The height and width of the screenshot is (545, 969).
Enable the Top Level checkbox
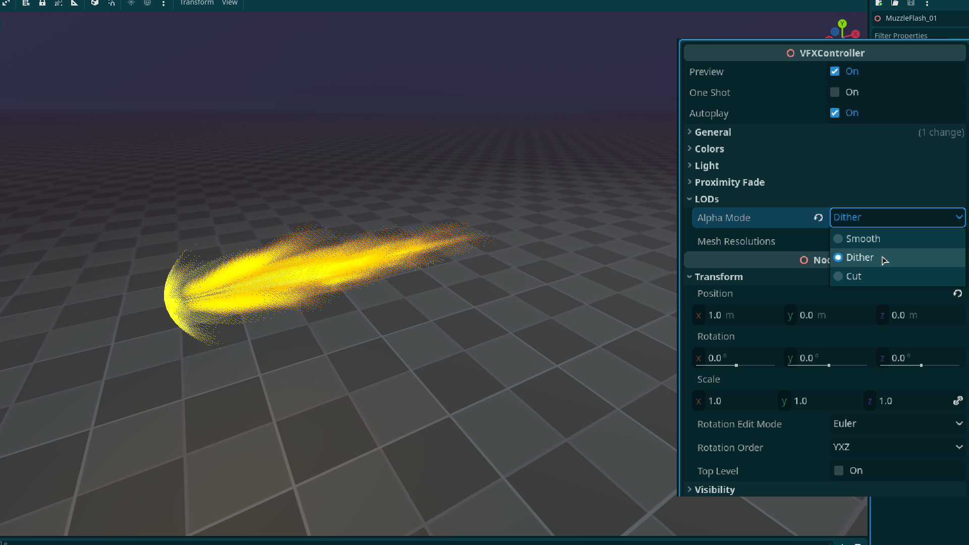click(839, 471)
